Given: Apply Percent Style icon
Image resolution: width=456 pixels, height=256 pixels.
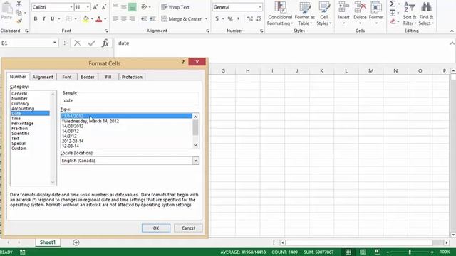Looking at the screenshot, I should 230,19.
